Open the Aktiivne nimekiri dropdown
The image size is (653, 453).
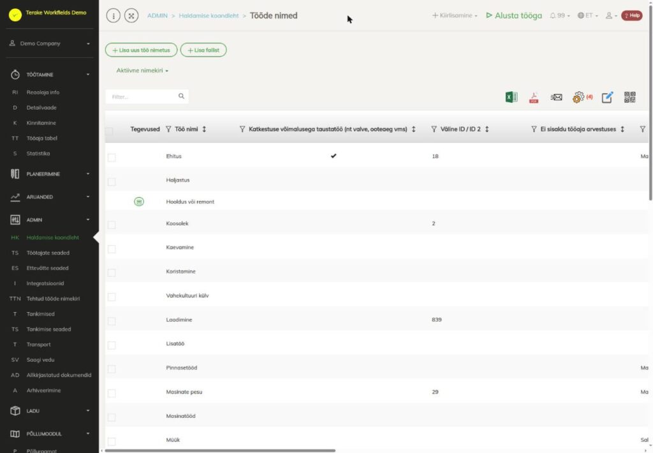(142, 70)
